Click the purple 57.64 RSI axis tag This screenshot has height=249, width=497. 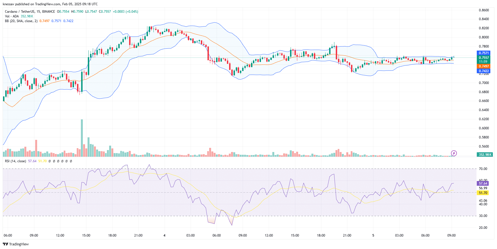483,184
